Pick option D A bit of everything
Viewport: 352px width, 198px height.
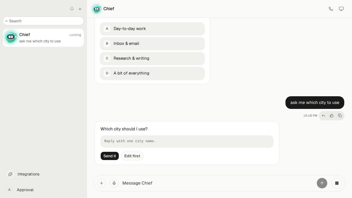click(x=152, y=73)
